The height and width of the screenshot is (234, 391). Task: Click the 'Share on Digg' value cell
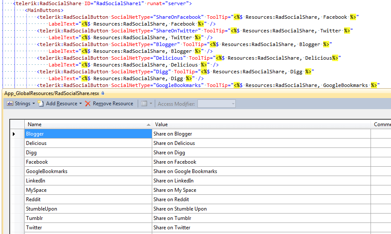coord(261,153)
